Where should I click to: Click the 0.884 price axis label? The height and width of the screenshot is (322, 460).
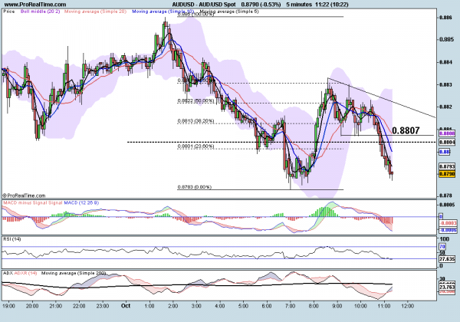tap(445, 62)
